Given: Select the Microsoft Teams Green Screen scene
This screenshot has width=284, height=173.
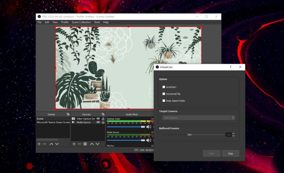Looking at the screenshot, I should [x=53, y=122].
